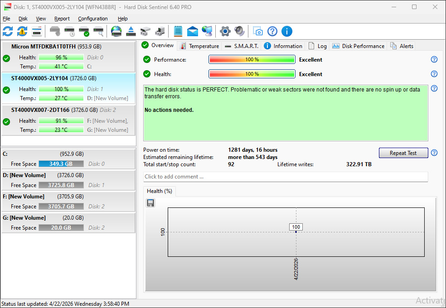
Task: Open the blue notepad report icon
Action: (x=178, y=31)
